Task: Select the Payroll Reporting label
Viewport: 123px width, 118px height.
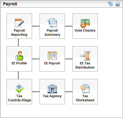Action: (19, 32)
